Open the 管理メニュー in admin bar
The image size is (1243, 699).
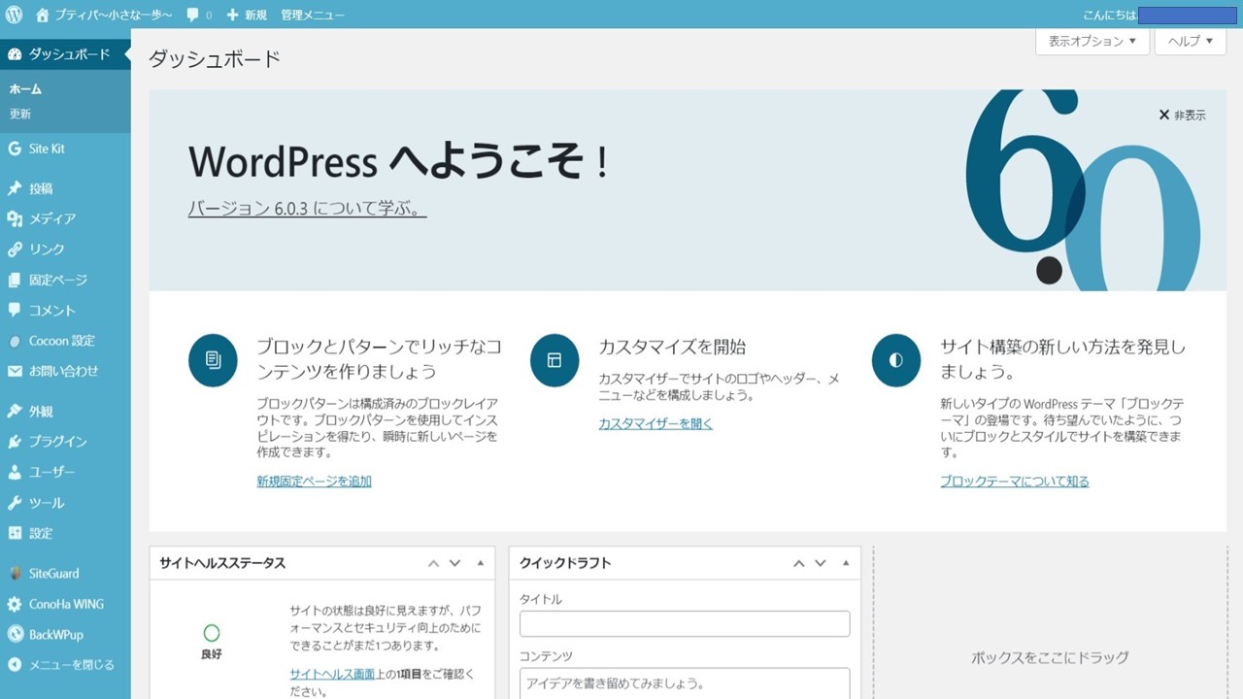coord(313,16)
